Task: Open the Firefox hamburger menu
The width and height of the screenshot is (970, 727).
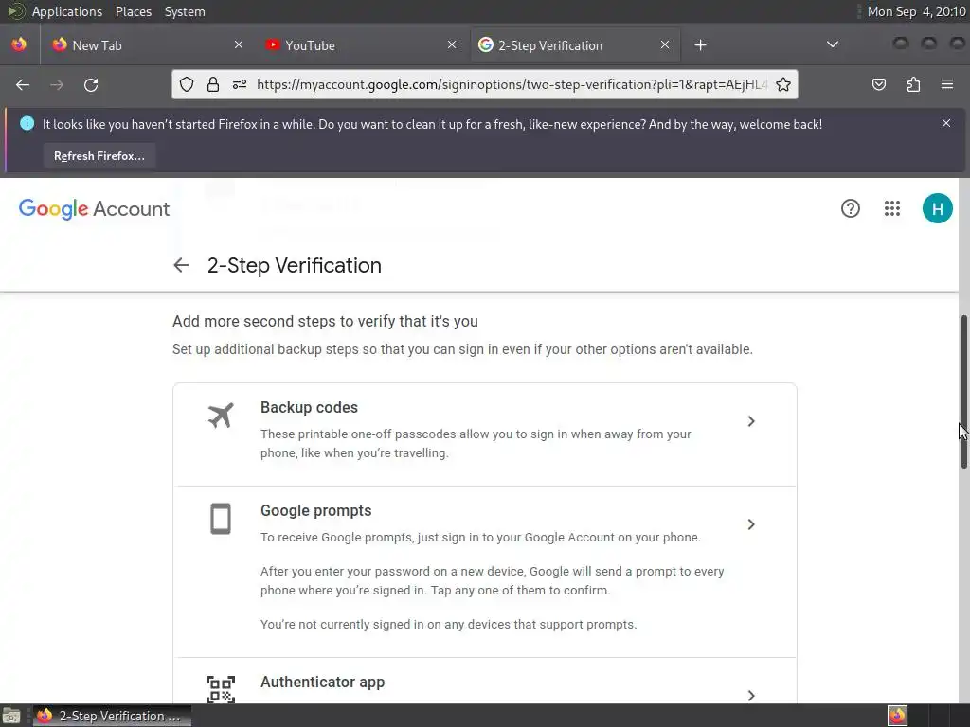Action: [947, 84]
